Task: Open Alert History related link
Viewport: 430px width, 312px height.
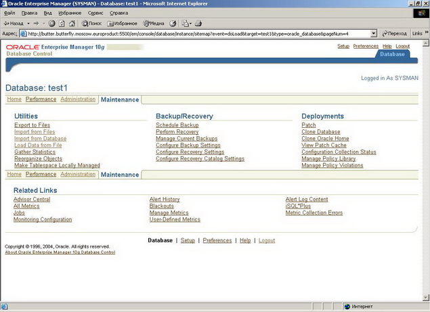Action: pos(165,200)
